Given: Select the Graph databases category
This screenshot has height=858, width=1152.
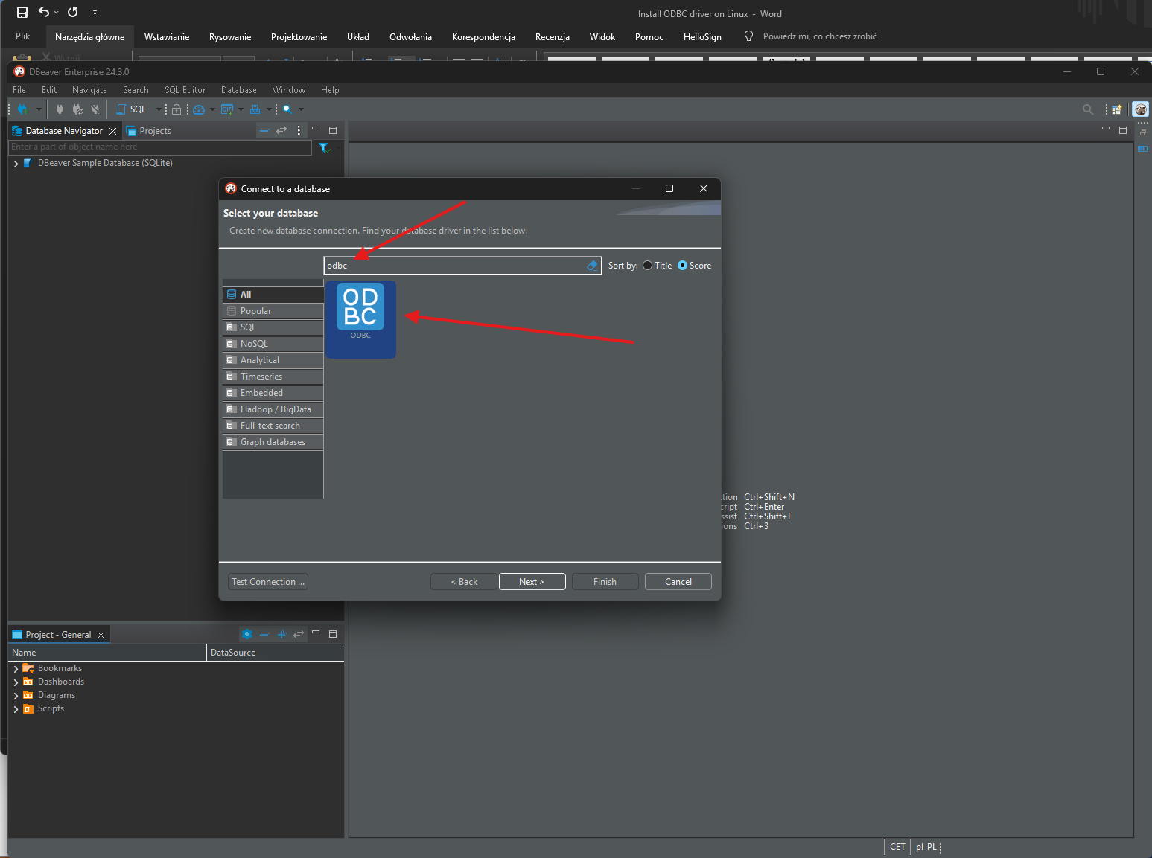Looking at the screenshot, I should 273,442.
